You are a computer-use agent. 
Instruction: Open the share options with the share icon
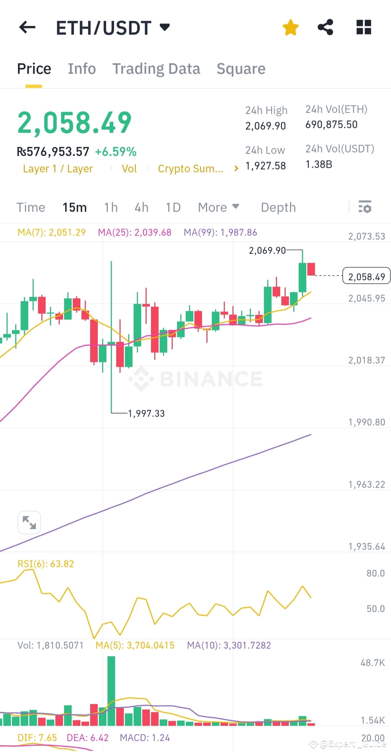325,27
